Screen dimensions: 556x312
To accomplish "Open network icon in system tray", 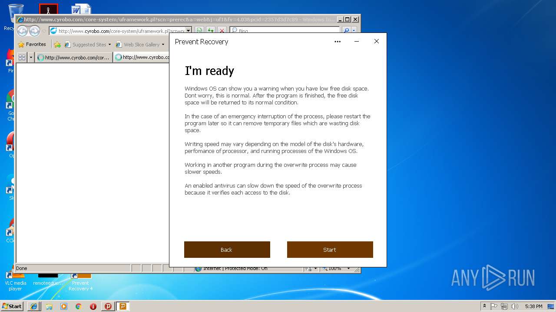I will [504, 306].
